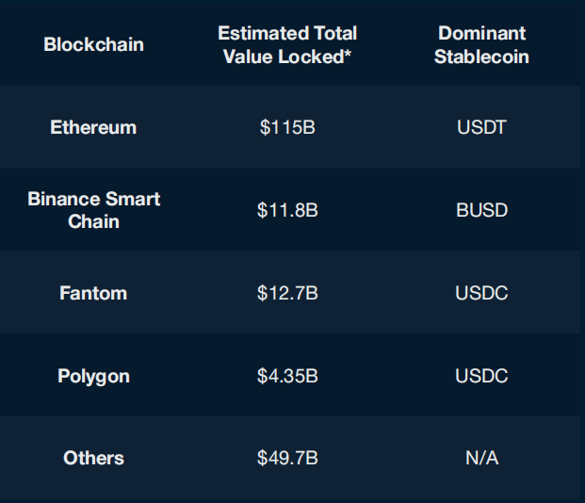Select USDC in the Fantom row
The image size is (585, 503).
point(481,293)
